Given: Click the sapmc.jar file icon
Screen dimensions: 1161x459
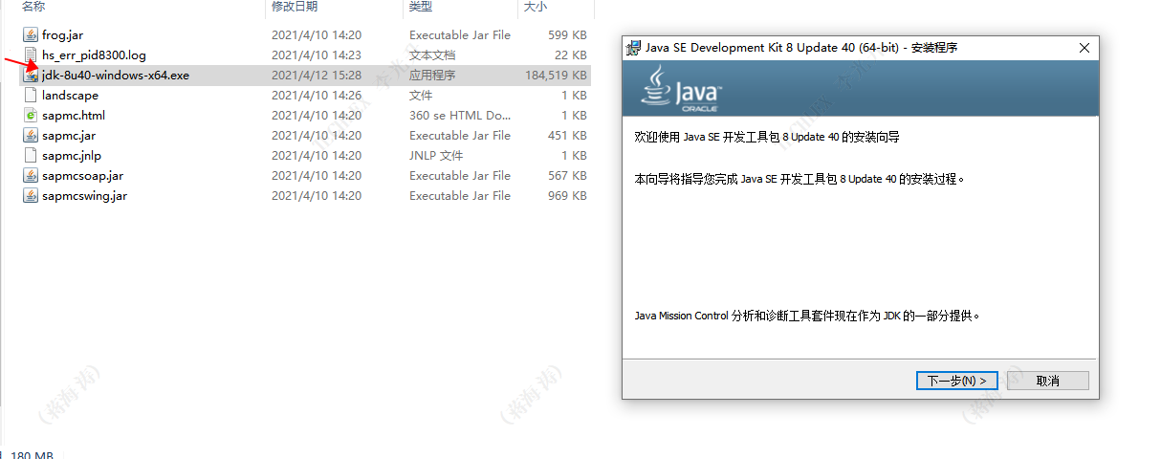Looking at the screenshot, I should (31, 136).
